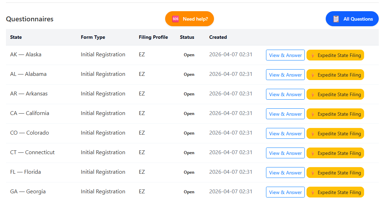
Task: Click the created date in Colorado row
Action: [x=231, y=133]
